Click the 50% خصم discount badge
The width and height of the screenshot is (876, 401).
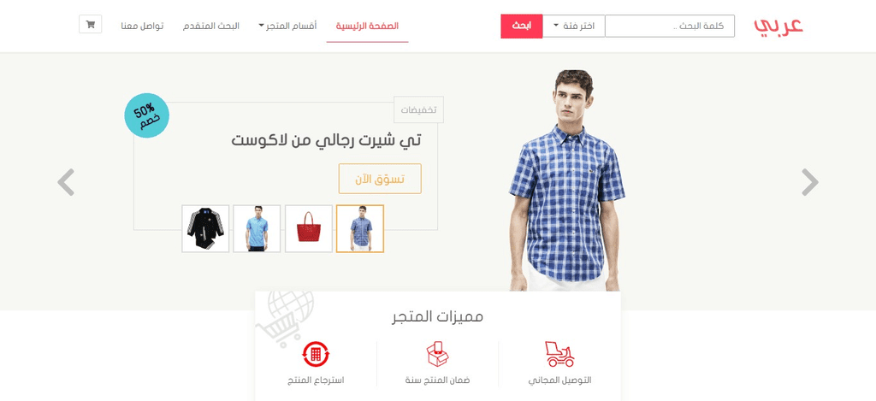(146, 115)
